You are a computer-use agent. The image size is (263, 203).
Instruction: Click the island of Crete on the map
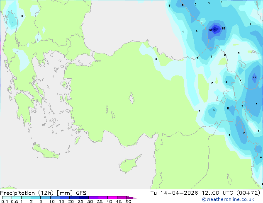[46, 151]
